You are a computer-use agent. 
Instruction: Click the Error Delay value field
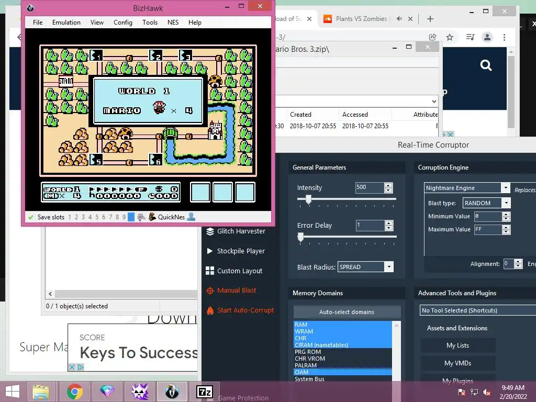click(x=370, y=226)
